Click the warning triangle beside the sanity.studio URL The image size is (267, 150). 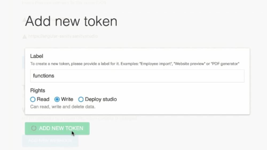(25, 36)
